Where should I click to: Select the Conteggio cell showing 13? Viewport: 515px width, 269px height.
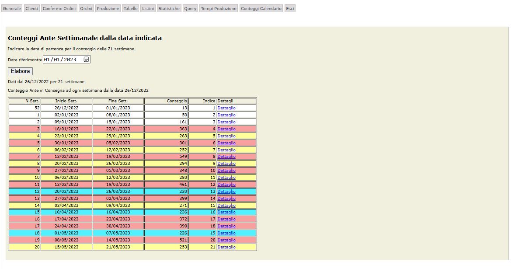(166, 108)
